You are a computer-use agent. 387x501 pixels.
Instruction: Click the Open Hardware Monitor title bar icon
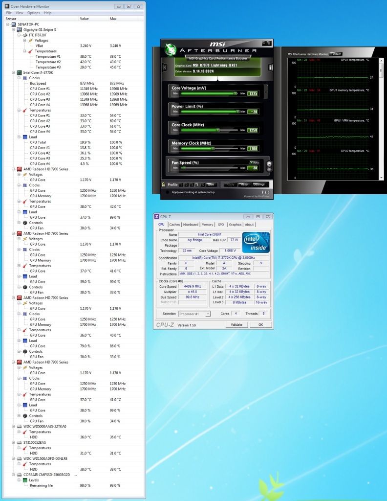pos(7,6)
